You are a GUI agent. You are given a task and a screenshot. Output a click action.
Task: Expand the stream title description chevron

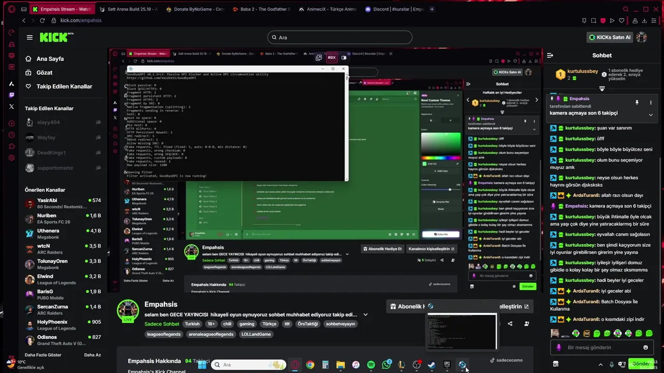pyautogui.click(x=365, y=314)
